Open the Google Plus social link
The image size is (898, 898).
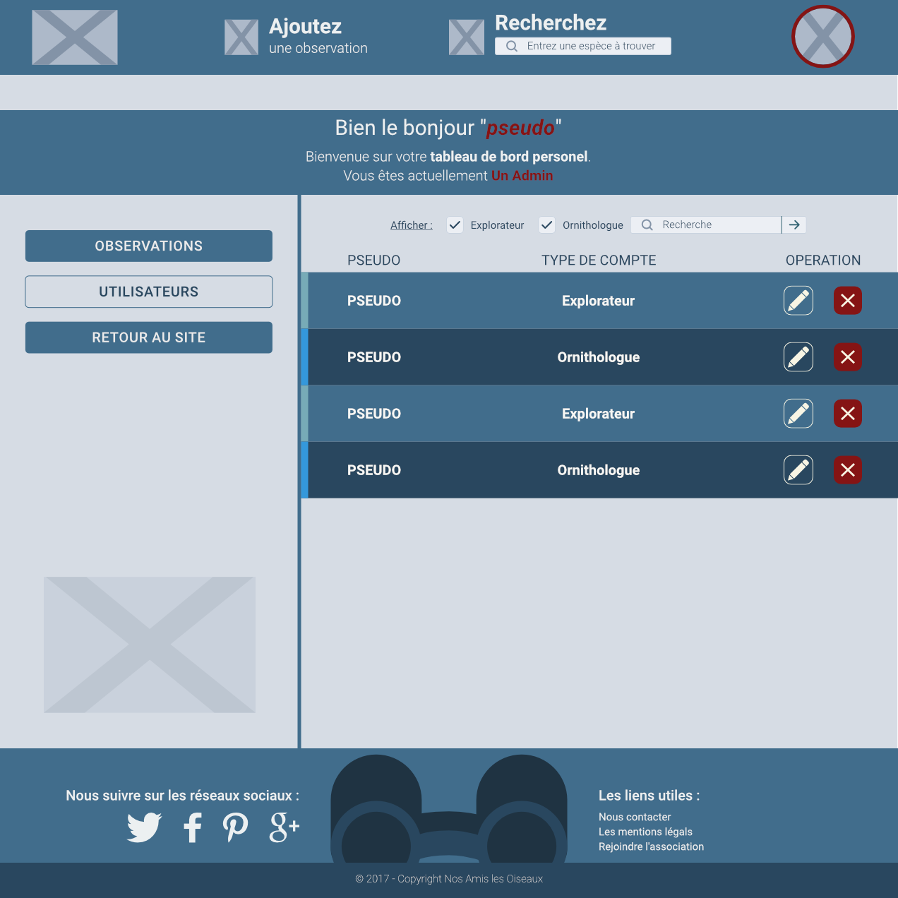[285, 827]
